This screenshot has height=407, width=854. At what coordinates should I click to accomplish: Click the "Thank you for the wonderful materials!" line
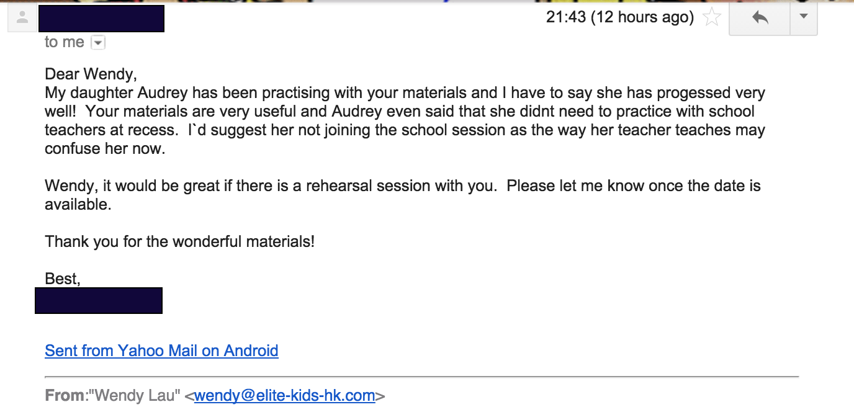(180, 241)
